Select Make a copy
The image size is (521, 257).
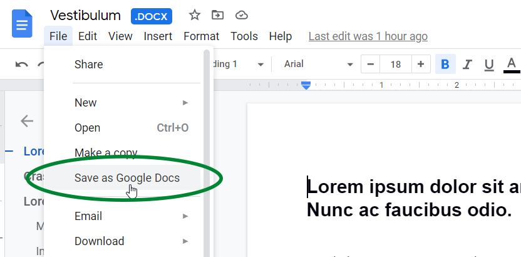pos(125,153)
